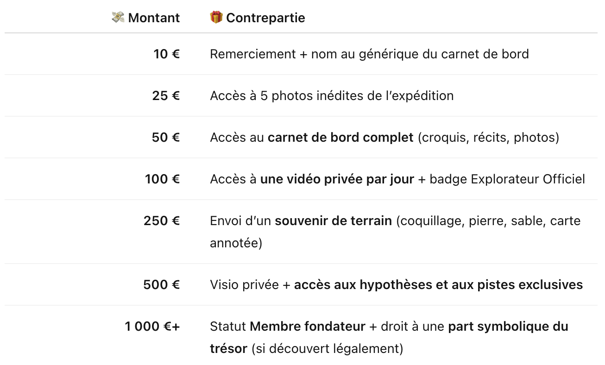605x365 pixels.
Task: Click '(si découvert légalement)' text
Action: coord(328,348)
